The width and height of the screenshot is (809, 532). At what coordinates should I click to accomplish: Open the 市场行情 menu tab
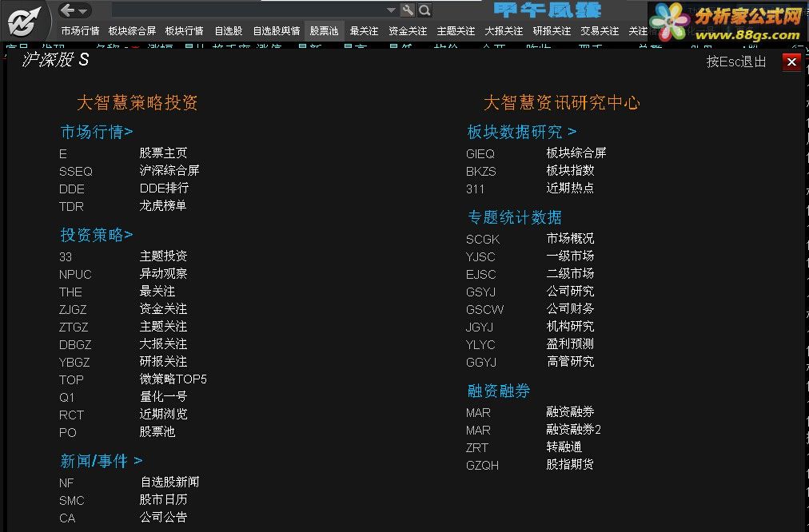coord(80,31)
